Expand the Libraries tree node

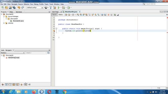(x=4, y=23)
